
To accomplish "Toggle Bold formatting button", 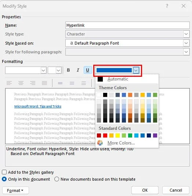I will point(68,70).
